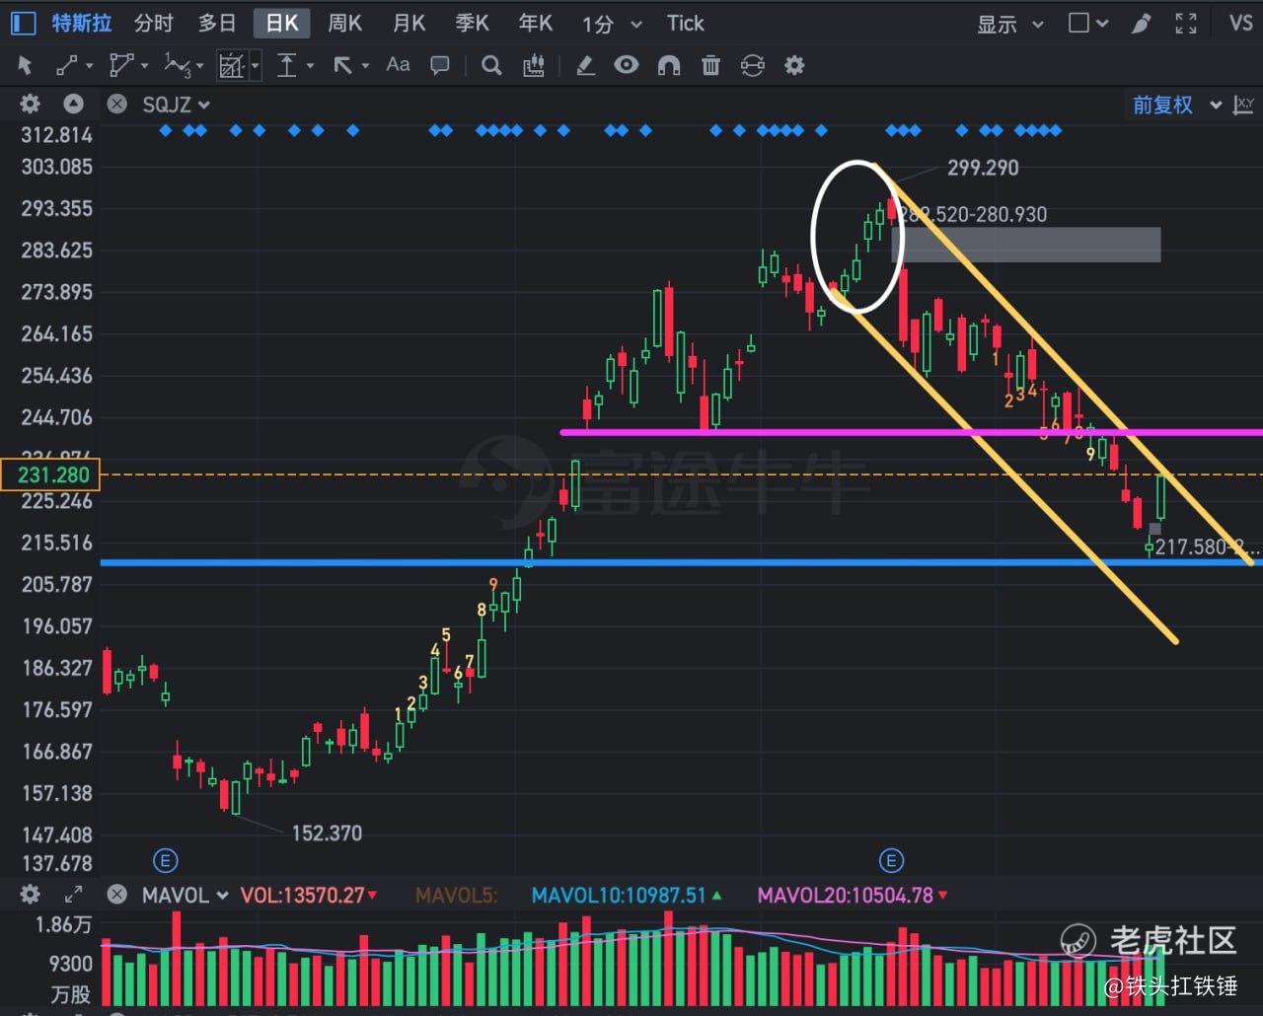Remove the MAVOL indicator
This screenshot has width=1263, height=1016.
[x=116, y=895]
